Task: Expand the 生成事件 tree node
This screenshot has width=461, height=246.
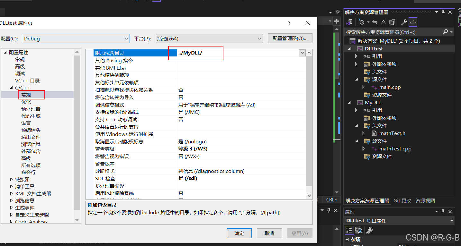Action: point(11,208)
